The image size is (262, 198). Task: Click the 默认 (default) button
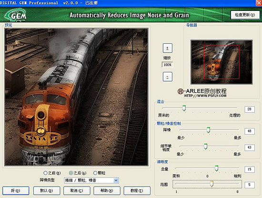pos(47,191)
